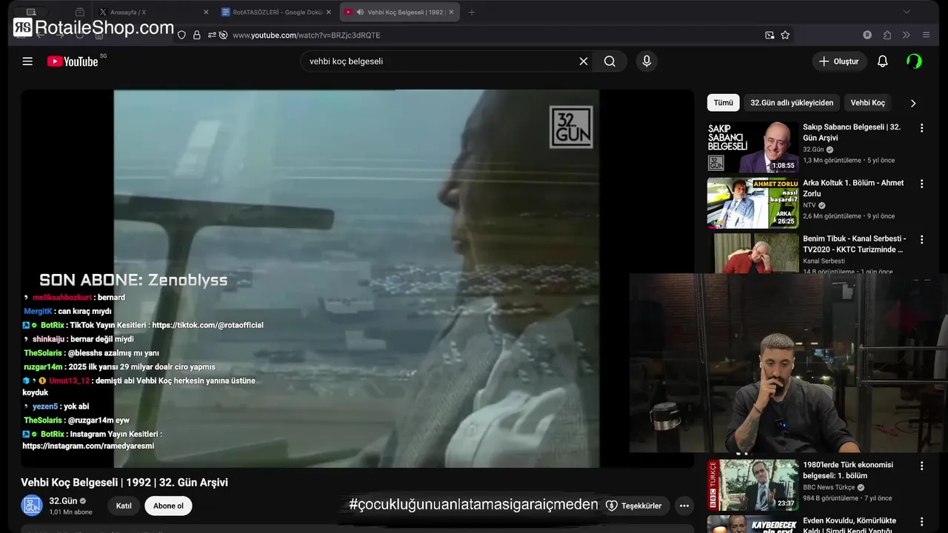Screen dimensions: 948x533
Task: Click the site security padlock icon
Action: [197, 35]
